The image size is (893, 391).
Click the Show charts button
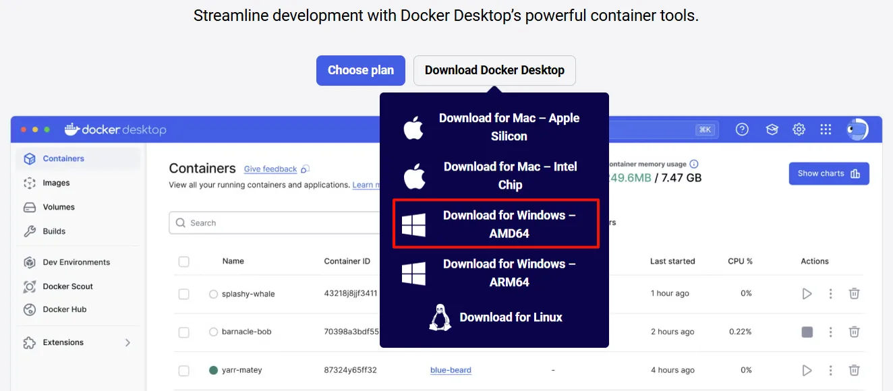pos(829,173)
